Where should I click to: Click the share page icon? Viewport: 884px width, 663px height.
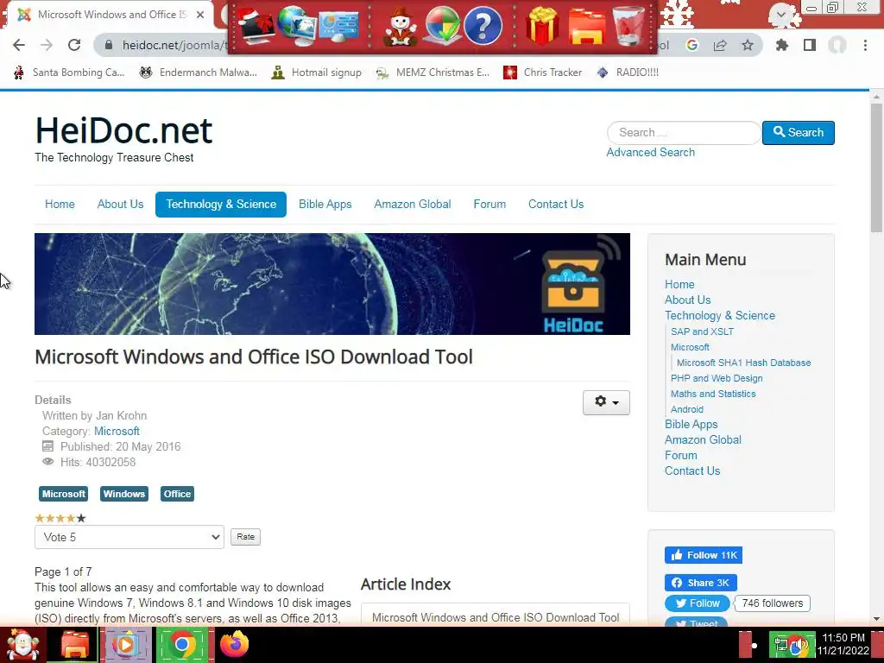tap(720, 45)
